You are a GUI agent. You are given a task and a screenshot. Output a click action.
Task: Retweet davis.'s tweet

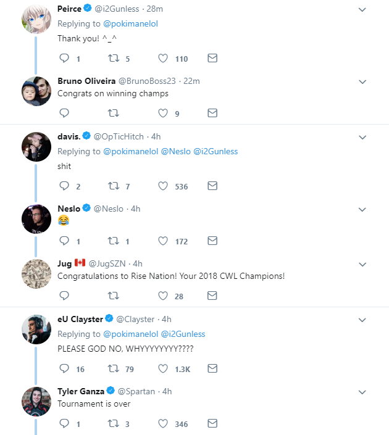114,186
